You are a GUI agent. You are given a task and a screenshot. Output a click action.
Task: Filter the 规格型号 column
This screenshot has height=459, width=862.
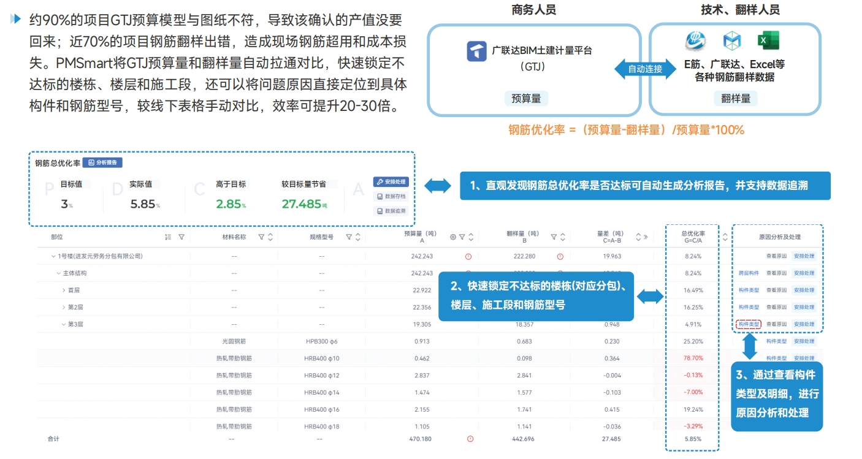[x=349, y=237]
